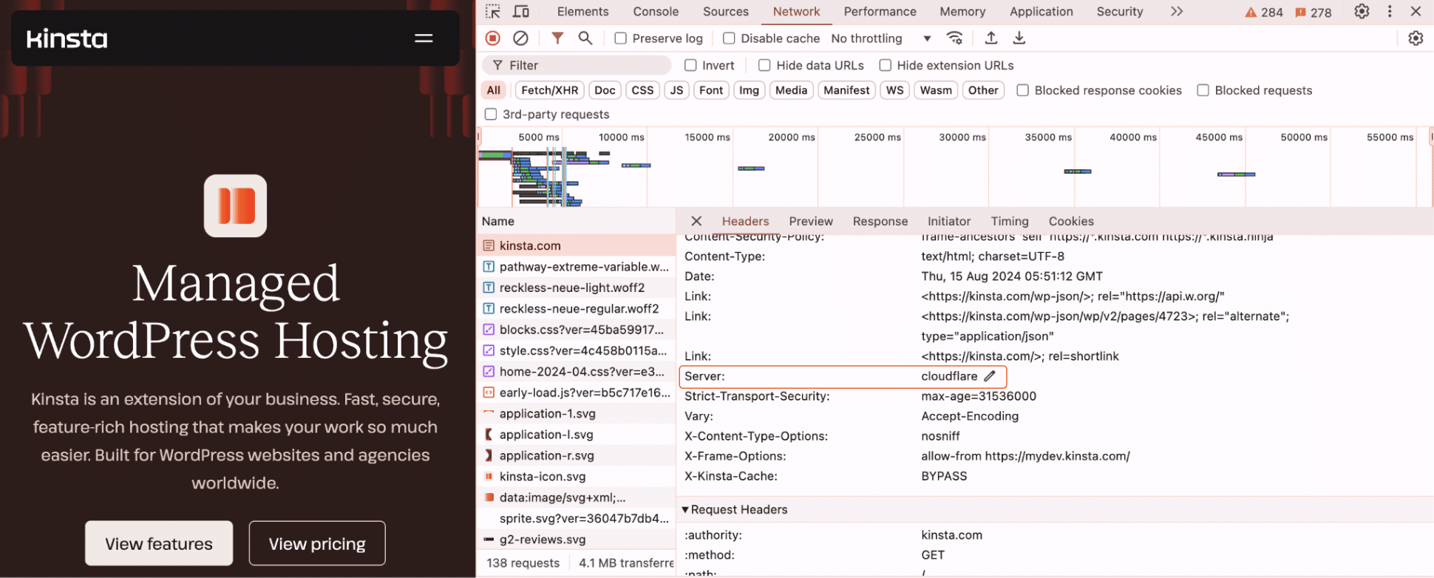Screen dimensions: 1434x578
Task: Check Blocked requests
Action: (x=1203, y=90)
